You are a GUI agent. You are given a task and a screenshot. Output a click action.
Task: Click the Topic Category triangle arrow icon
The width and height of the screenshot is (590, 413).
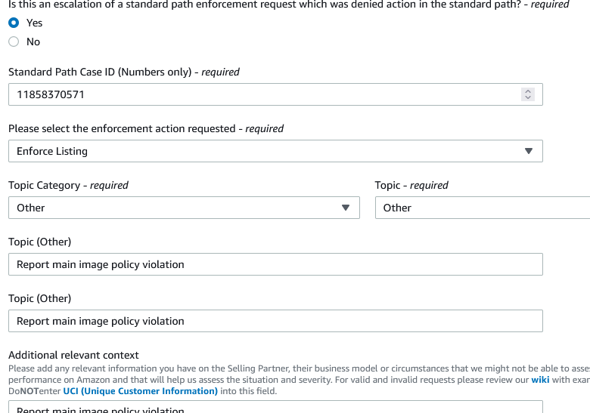tap(346, 208)
